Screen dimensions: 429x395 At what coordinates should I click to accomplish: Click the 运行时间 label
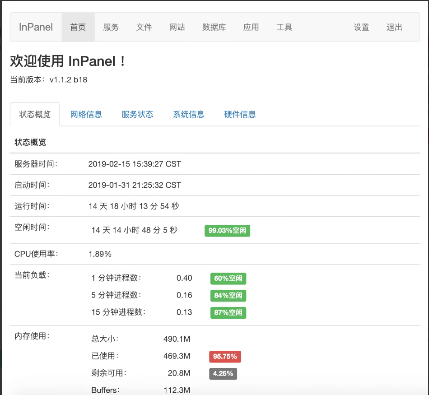click(x=32, y=206)
